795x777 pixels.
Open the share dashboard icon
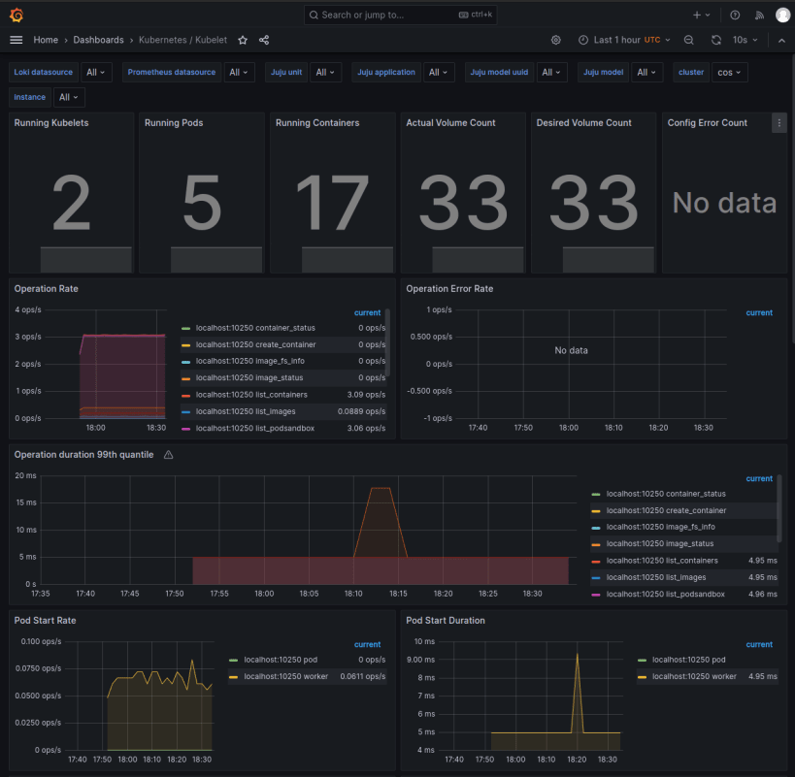coord(264,40)
